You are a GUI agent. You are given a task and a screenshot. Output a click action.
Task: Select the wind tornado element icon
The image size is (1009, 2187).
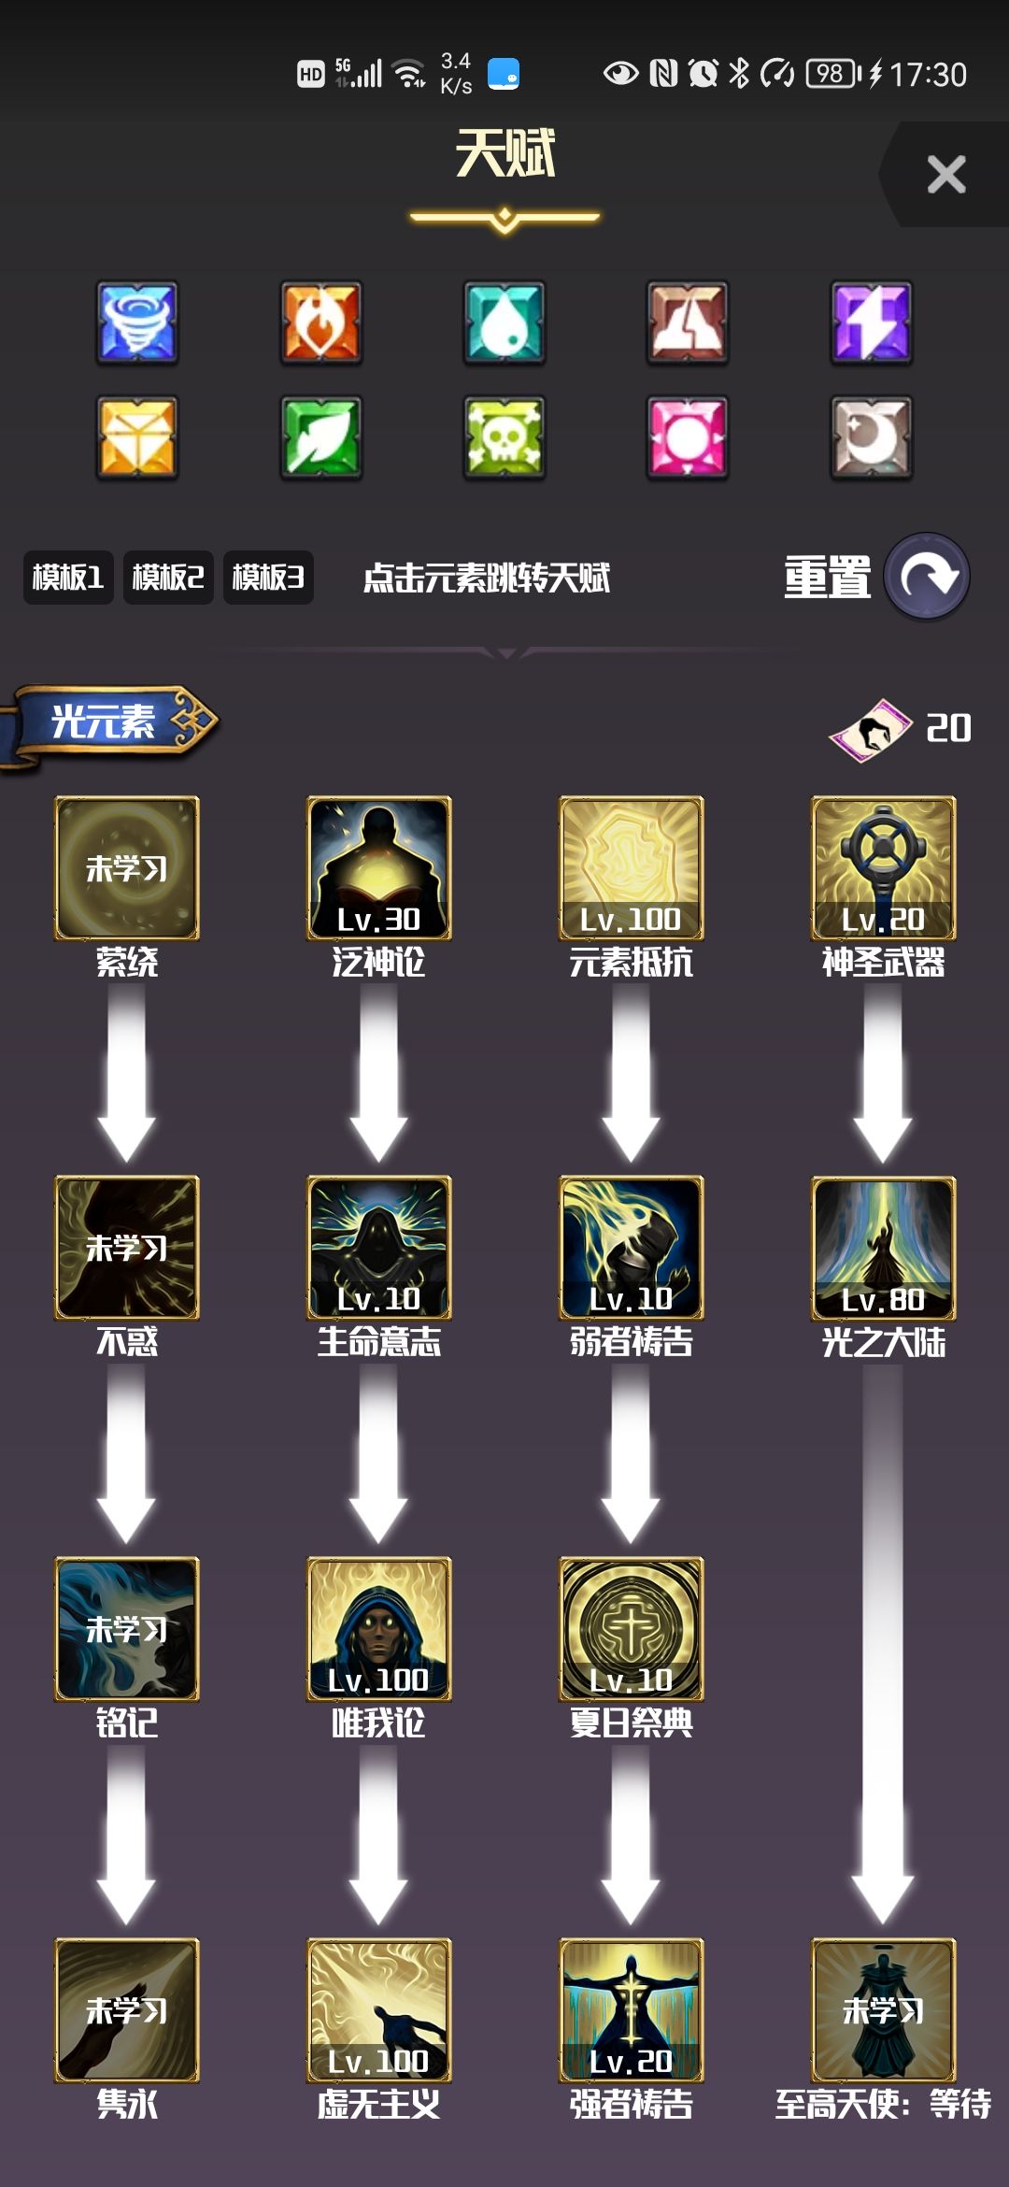137,322
